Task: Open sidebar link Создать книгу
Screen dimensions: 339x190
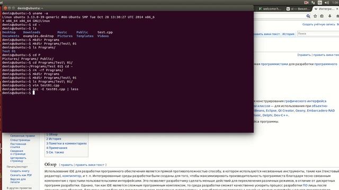Action: coord(20,171)
